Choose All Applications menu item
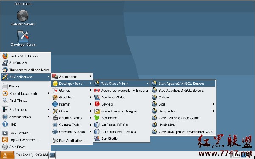255x159 pixels. pos(25,77)
